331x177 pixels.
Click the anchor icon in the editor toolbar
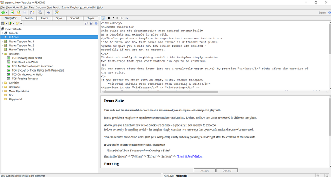pos(127,18)
